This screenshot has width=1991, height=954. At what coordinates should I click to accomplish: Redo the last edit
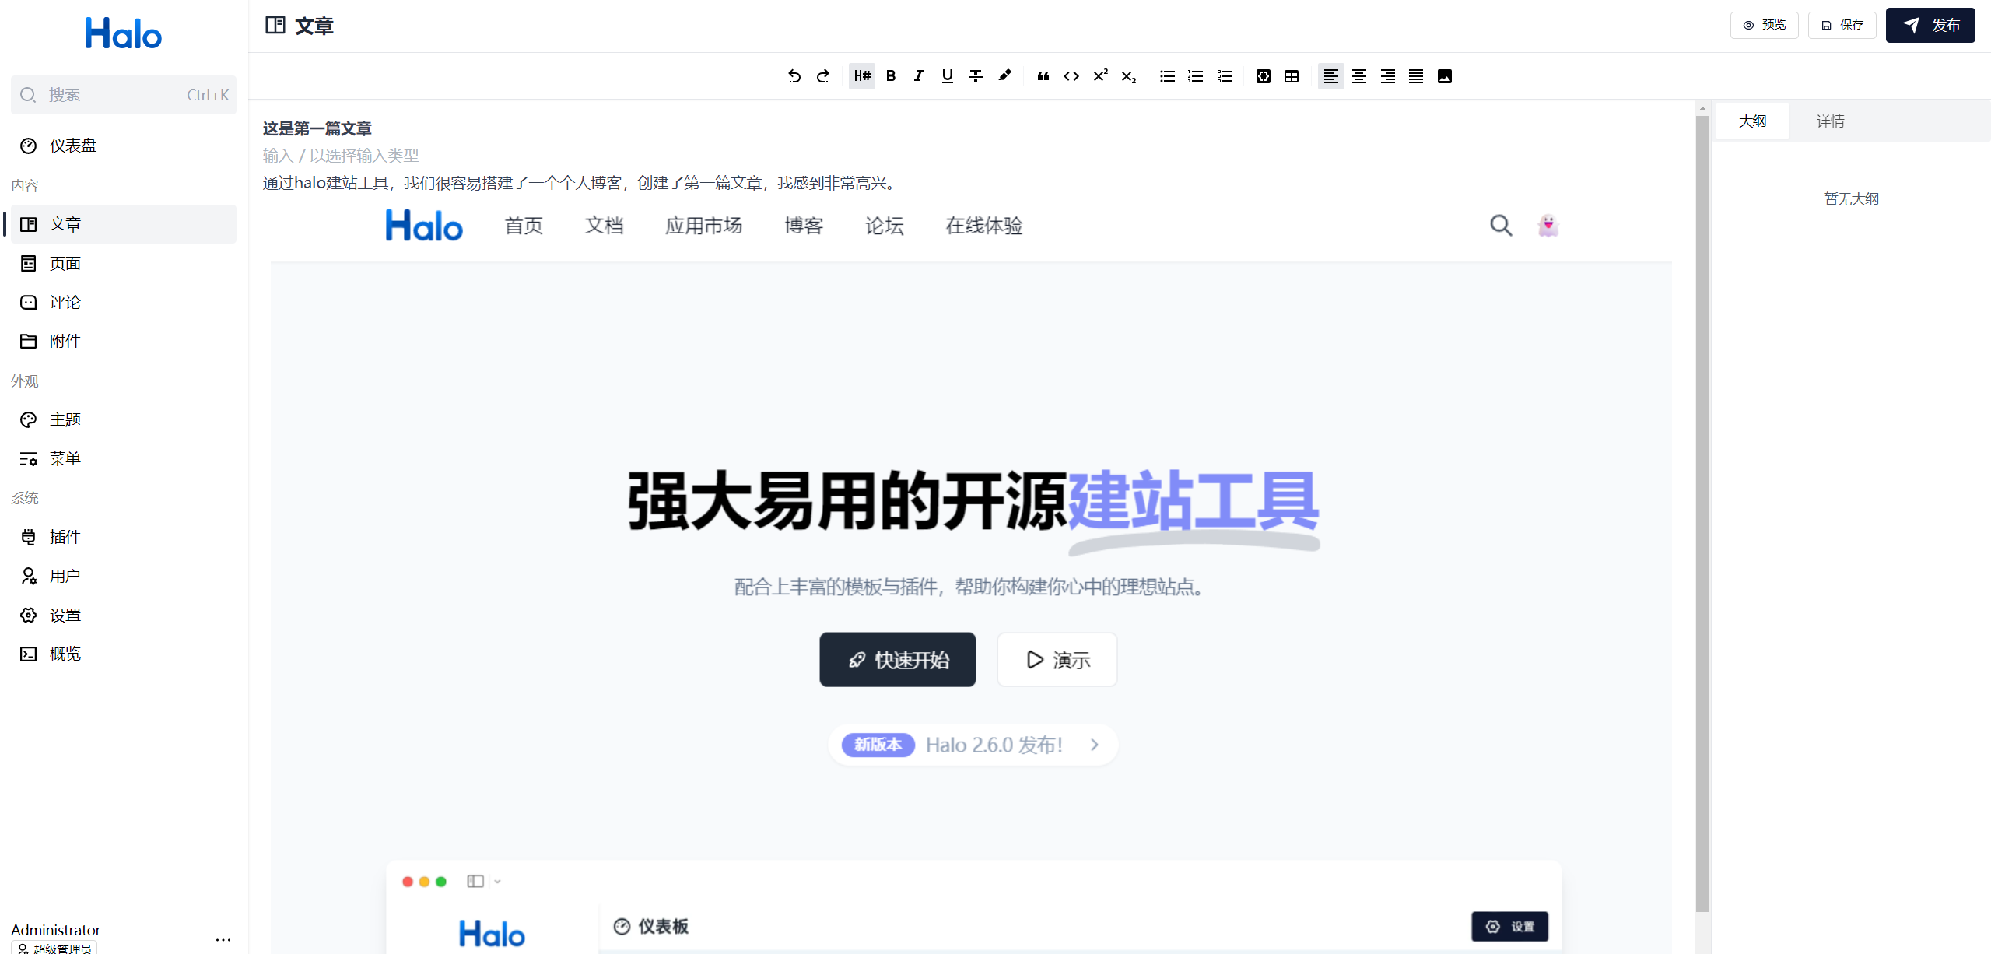click(822, 76)
